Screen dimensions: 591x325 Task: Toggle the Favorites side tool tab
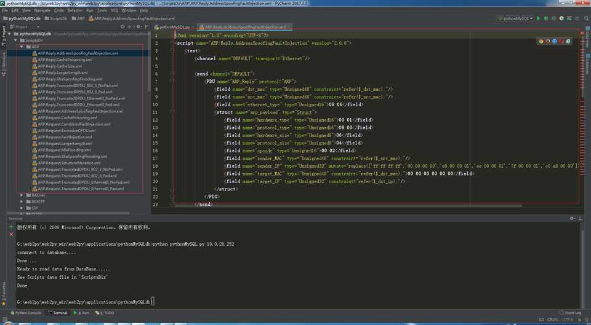(4, 294)
